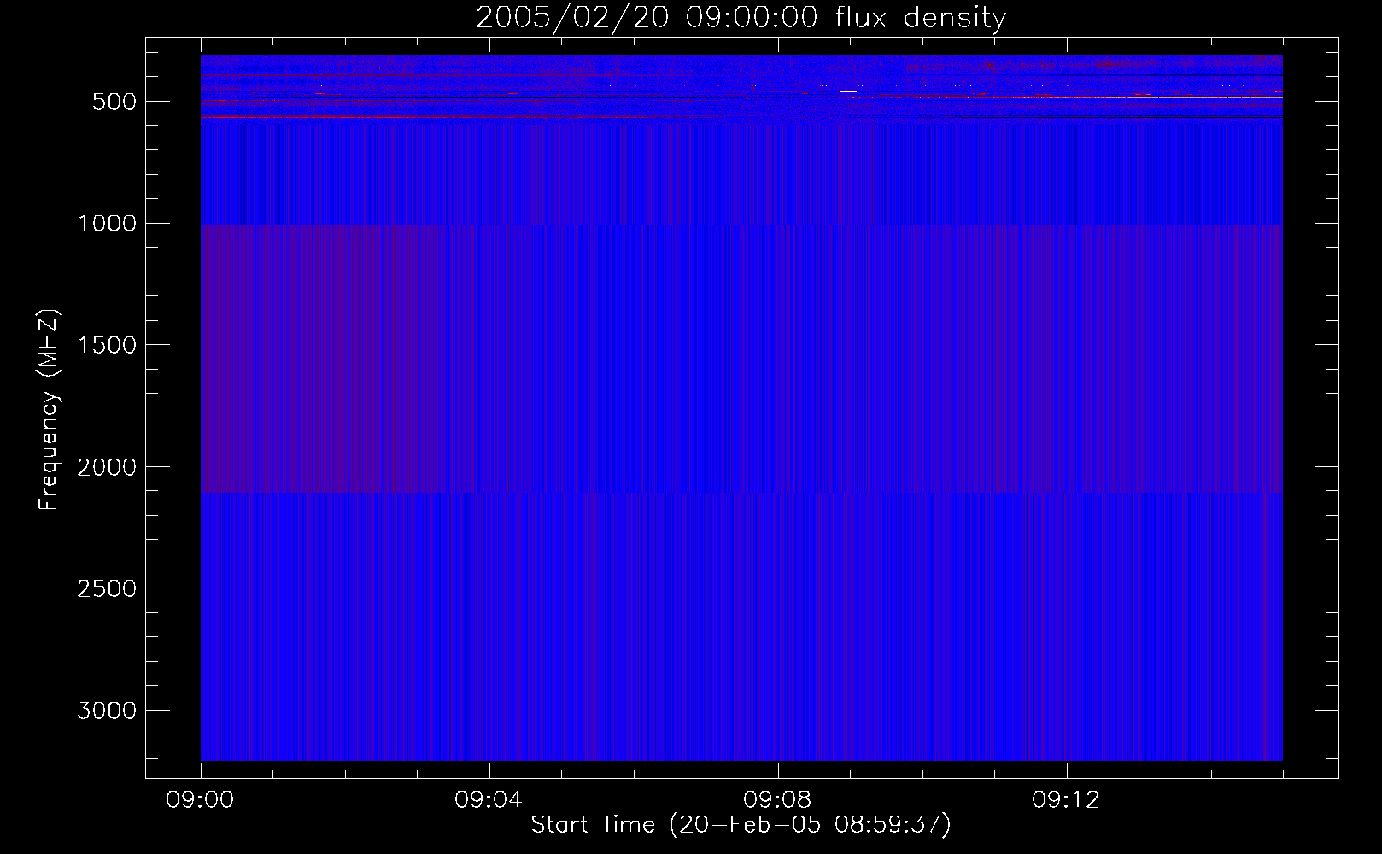Click the 09:08 time tick label
Image resolution: width=1382 pixels, height=854 pixels.
coord(777,800)
